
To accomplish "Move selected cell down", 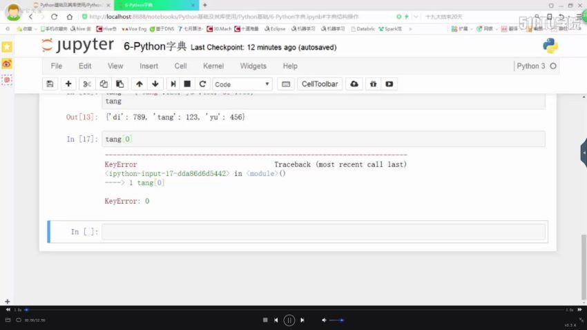I will point(155,84).
